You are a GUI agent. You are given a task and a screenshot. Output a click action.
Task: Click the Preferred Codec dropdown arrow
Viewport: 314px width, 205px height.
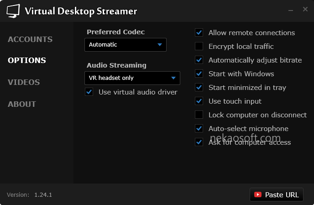click(160, 45)
